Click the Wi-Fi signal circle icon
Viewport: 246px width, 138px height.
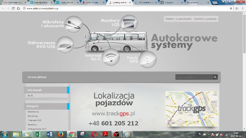[x=111, y=57]
